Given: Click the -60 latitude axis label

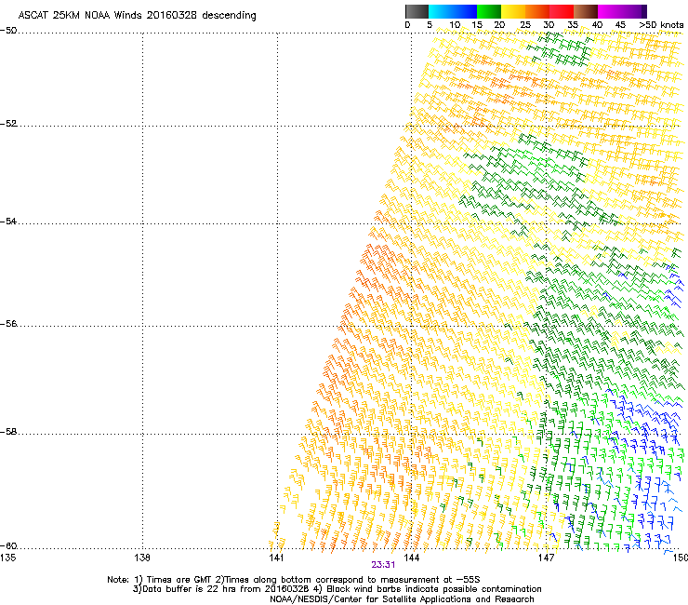Looking at the screenshot, I should pyautogui.click(x=8, y=546).
